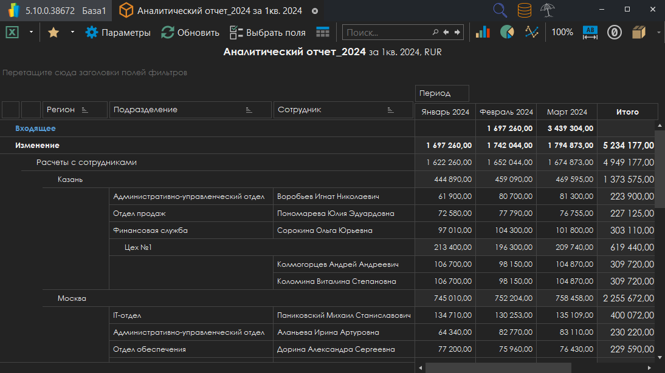Image resolution: width=665 pixels, height=373 pixels.
Task: Click the favorites star icon
Action: pos(53,33)
